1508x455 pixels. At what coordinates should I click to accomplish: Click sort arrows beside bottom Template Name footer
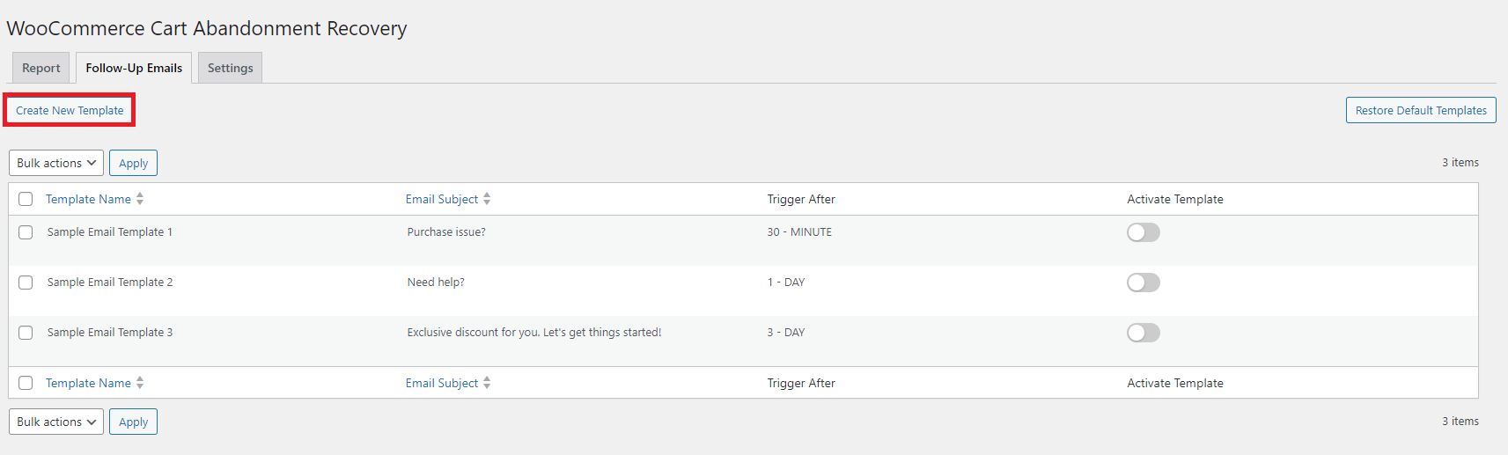[140, 383]
